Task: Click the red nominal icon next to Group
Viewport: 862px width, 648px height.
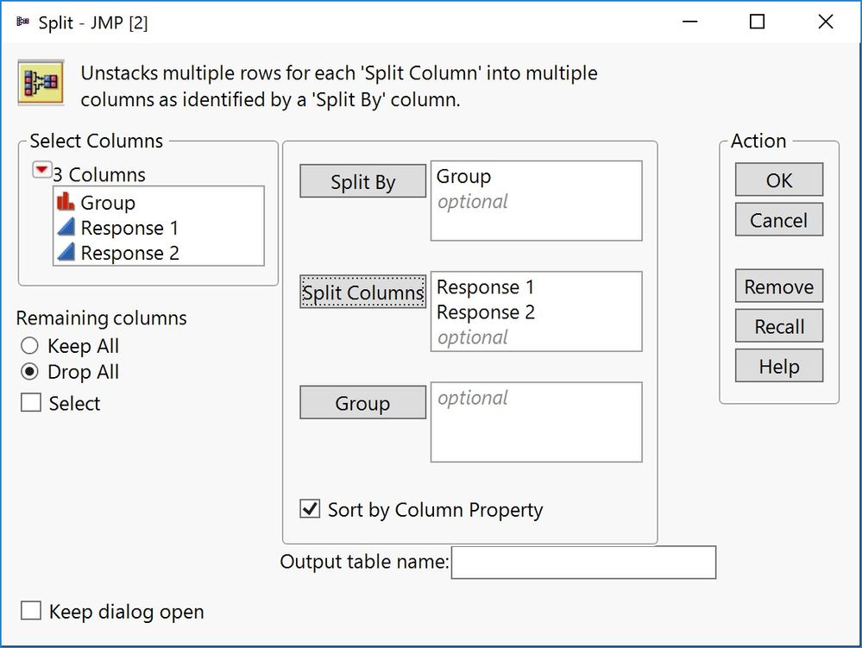Action: pos(66,203)
